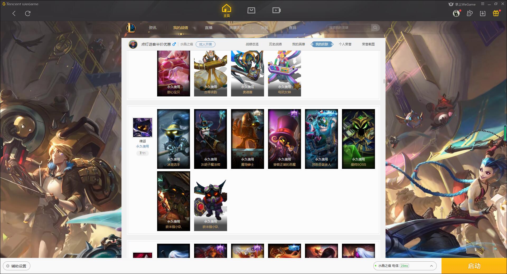The width and height of the screenshot is (507, 274).
Task: Open the 欧米伽小队 splash art skin card
Action: click(x=173, y=201)
